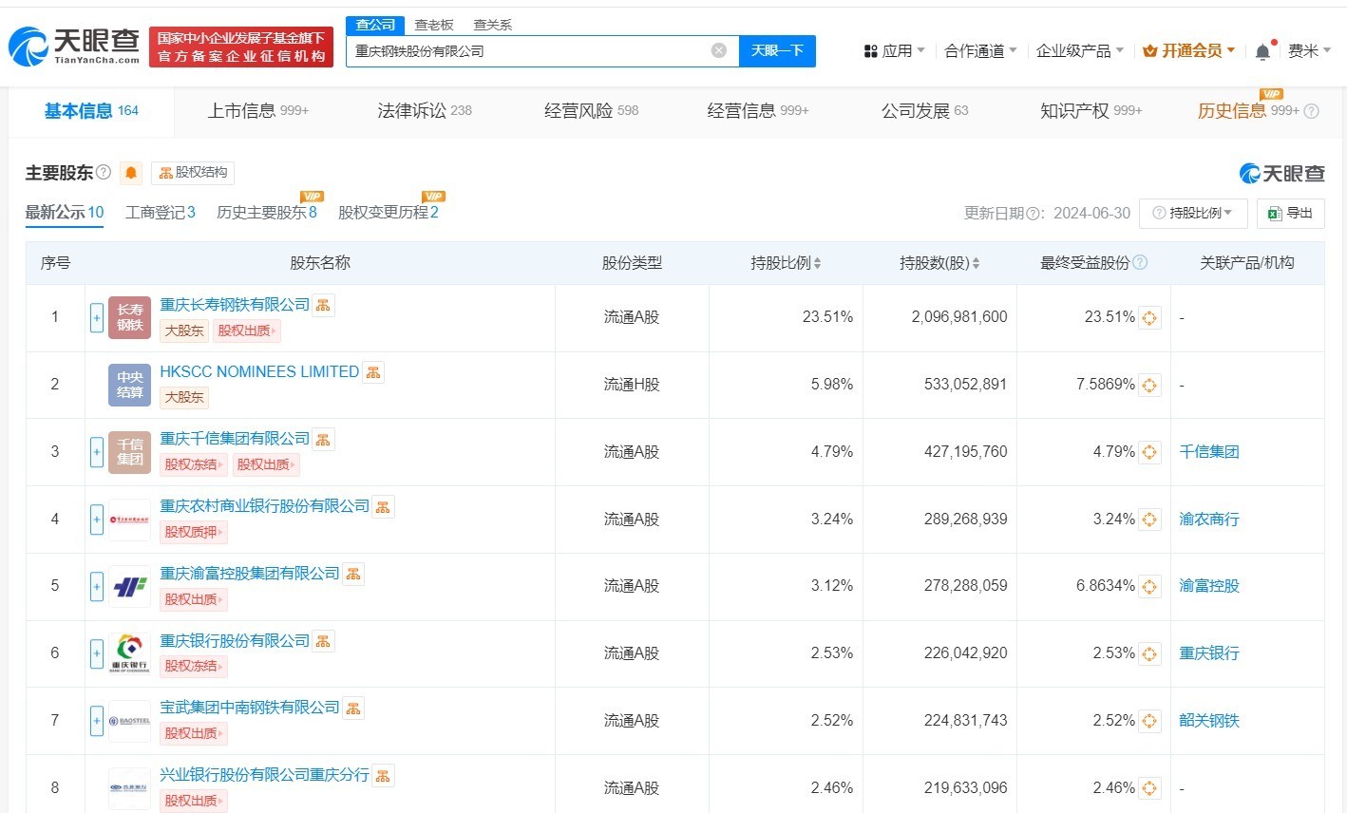Click the Tianyancha logo
This screenshot has height=813, width=1347.
pyautogui.click(x=74, y=45)
